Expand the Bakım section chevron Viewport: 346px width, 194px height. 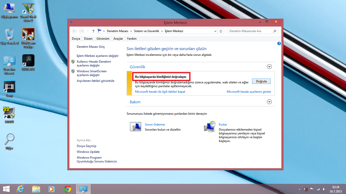[x=270, y=102]
